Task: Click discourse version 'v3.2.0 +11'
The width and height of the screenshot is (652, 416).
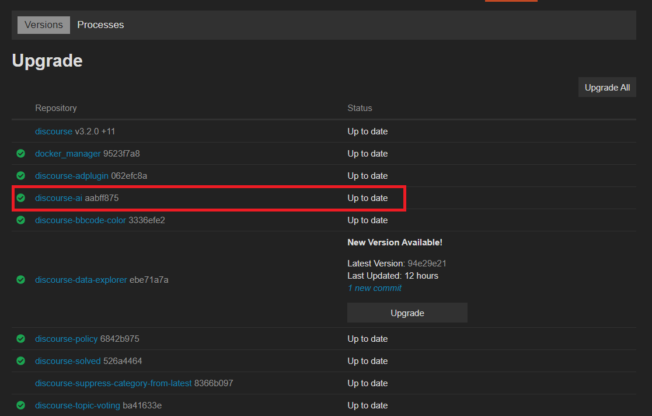Action: pos(95,131)
